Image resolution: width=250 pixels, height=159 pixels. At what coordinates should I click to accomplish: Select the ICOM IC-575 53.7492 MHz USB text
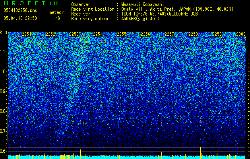159,14
